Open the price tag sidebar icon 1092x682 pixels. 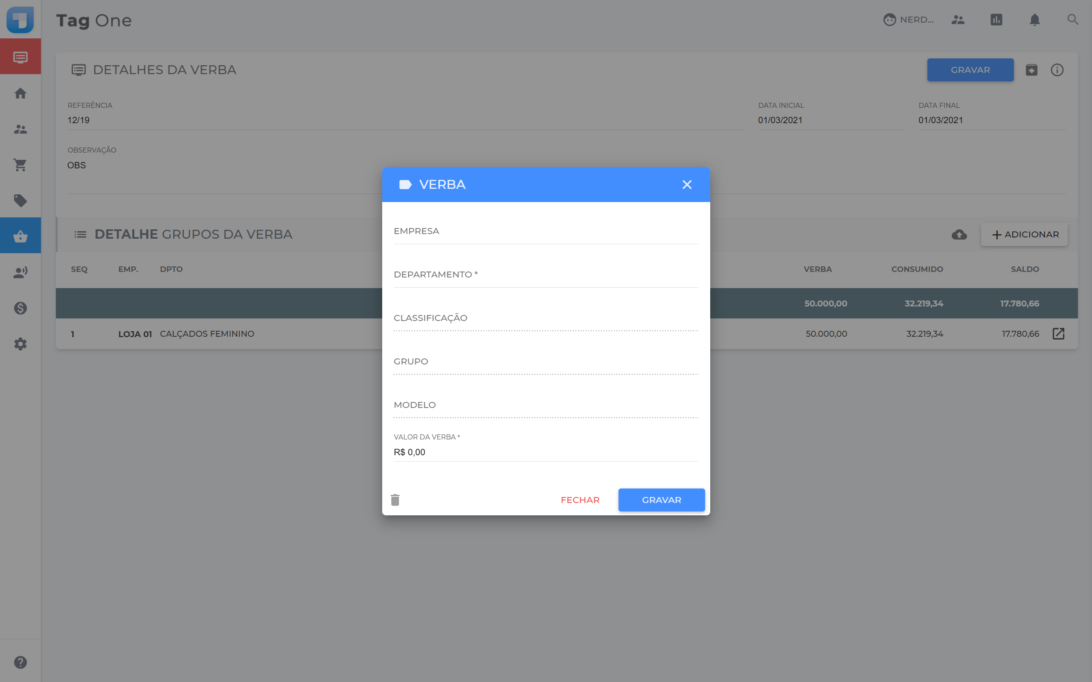point(20,201)
